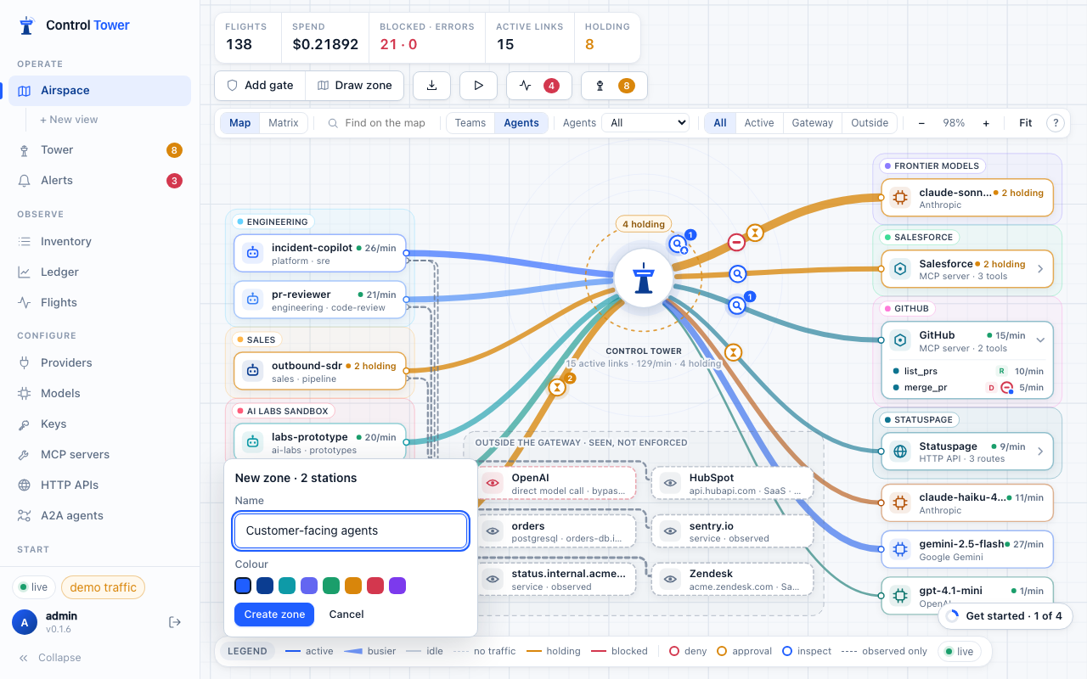The width and height of the screenshot is (1087, 679).
Task: Open MCP servers configuration
Action: pos(99,455)
